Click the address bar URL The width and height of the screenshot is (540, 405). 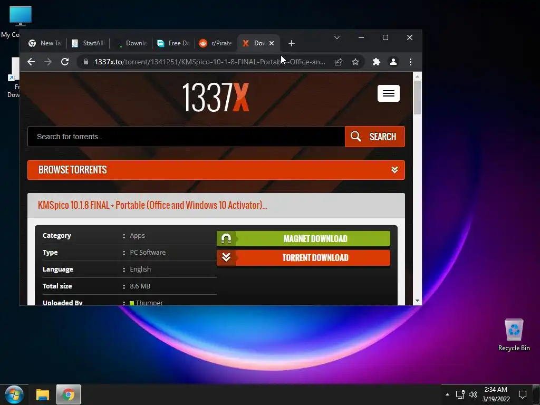pos(210,62)
